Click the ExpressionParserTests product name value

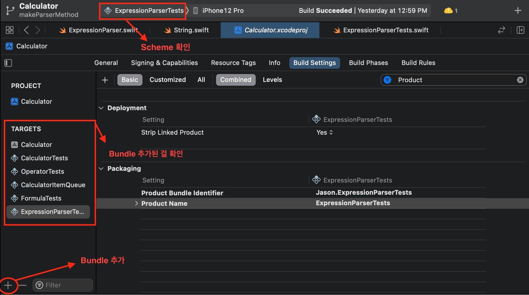click(353, 203)
